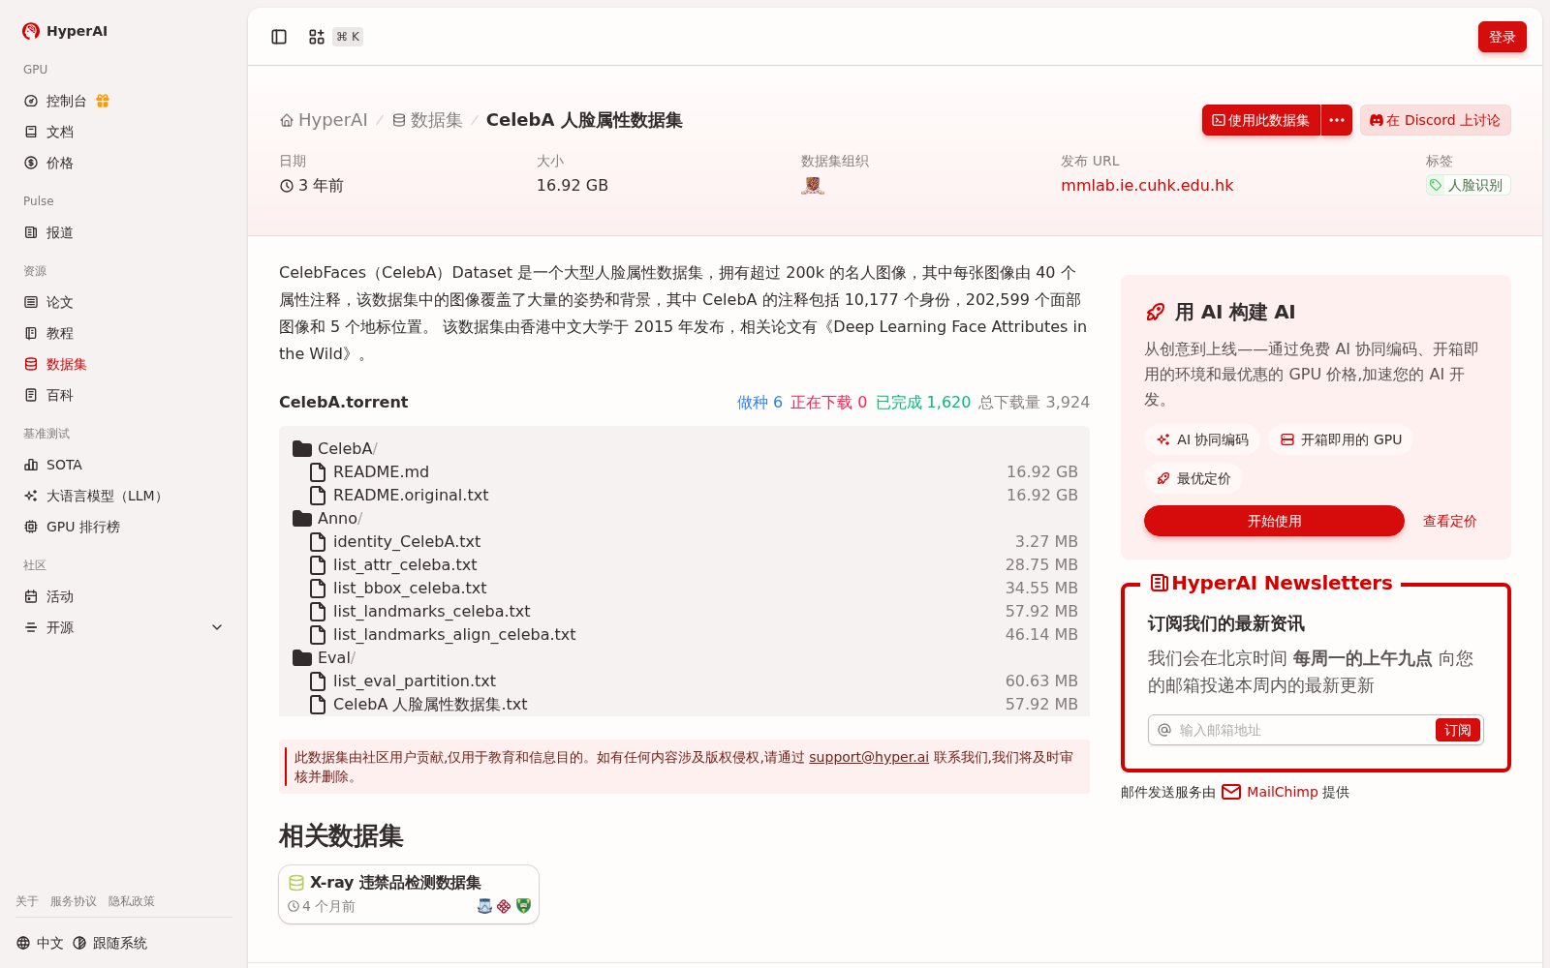Click 使用此数据集 button
The width and height of the screenshot is (1550, 968).
pos(1261,120)
